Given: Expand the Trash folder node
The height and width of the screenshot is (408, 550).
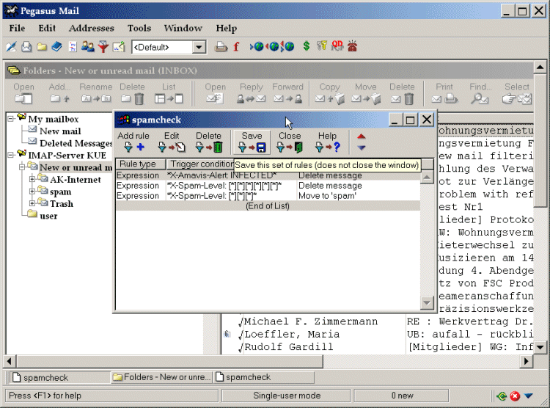Looking at the screenshot, I should pos(32,203).
